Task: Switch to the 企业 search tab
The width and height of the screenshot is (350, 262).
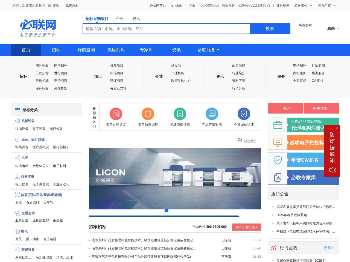Action: (120, 19)
